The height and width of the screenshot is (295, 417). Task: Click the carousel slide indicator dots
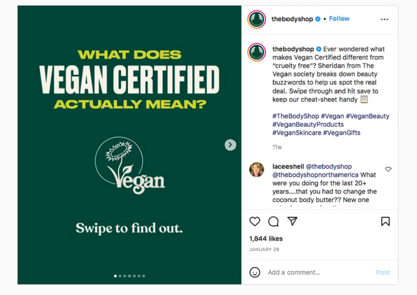(x=130, y=276)
